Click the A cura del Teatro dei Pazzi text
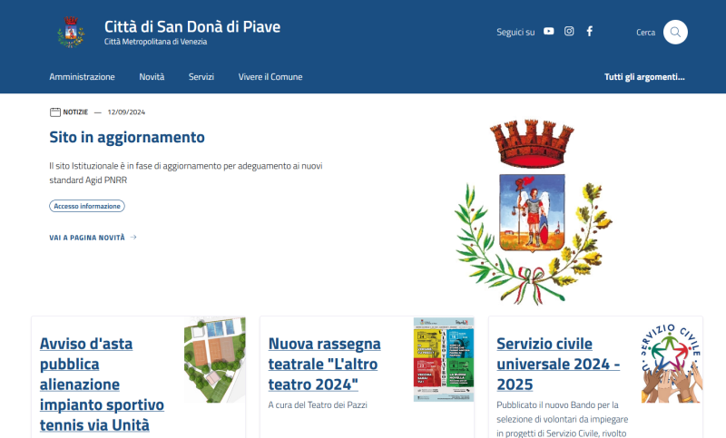 pyautogui.click(x=318, y=404)
